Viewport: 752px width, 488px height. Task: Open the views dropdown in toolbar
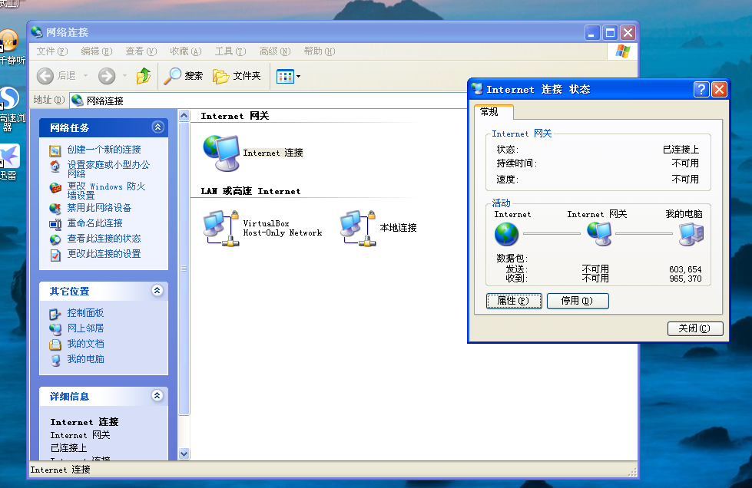coord(289,76)
